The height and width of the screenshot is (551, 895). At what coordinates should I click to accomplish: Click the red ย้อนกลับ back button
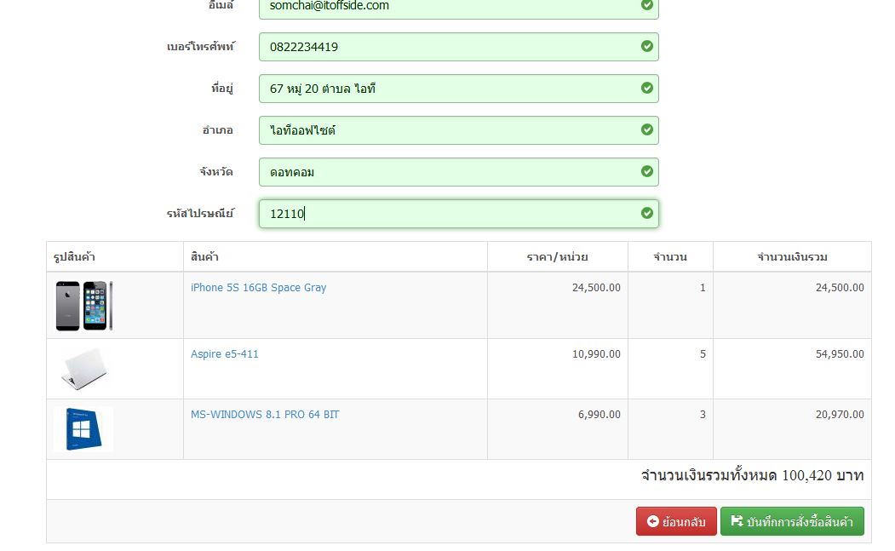point(676,521)
